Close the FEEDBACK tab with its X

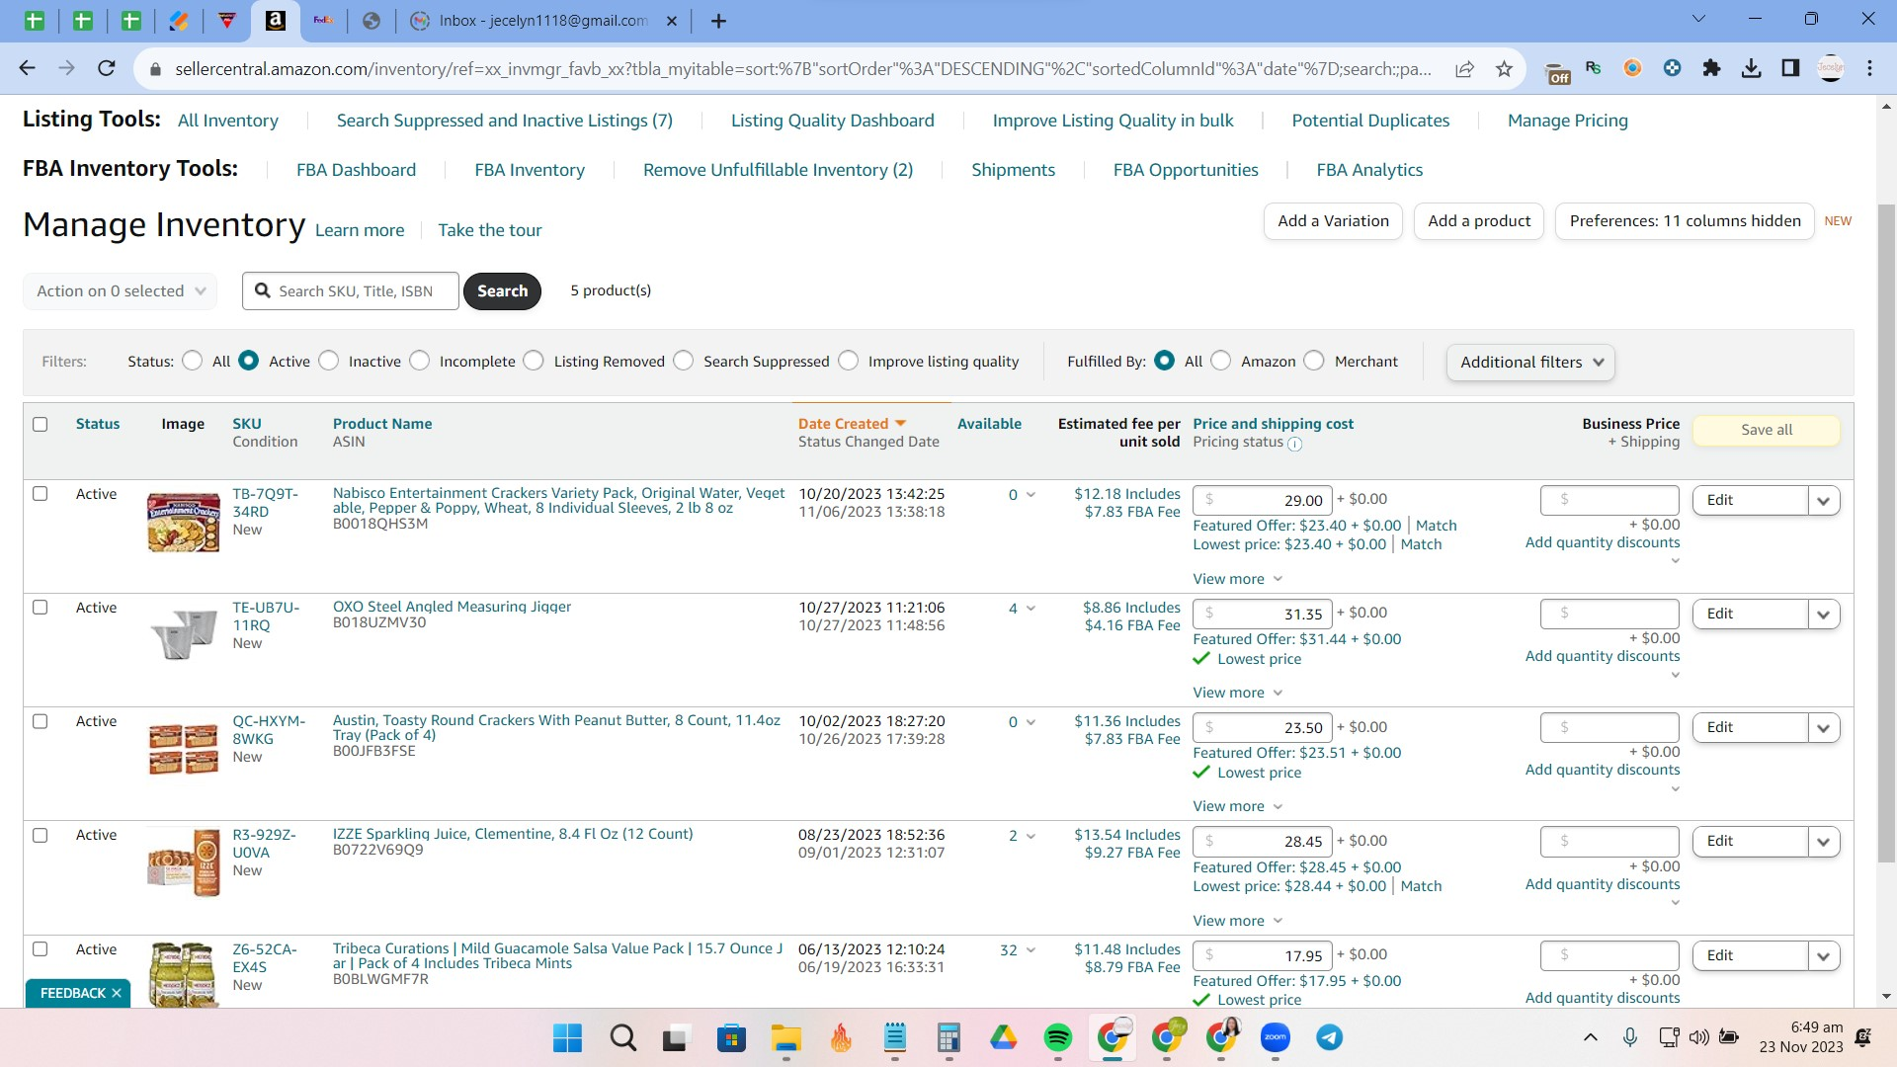[x=117, y=993]
